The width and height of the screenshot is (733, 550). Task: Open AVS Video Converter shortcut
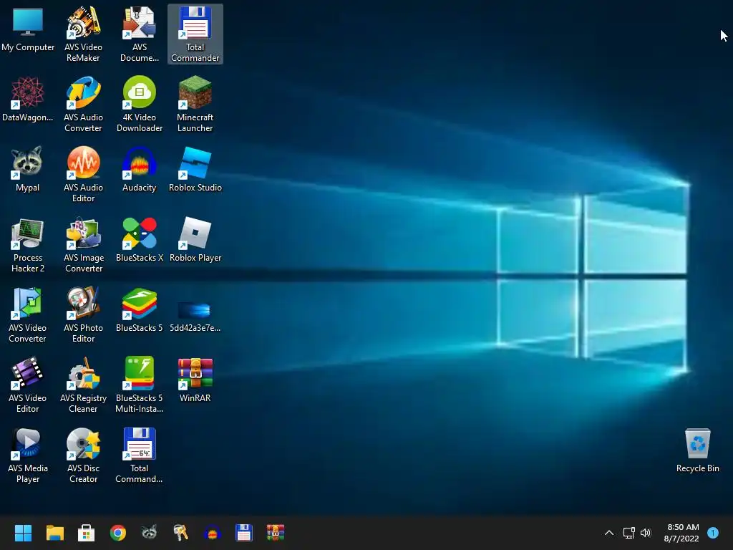point(28,314)
